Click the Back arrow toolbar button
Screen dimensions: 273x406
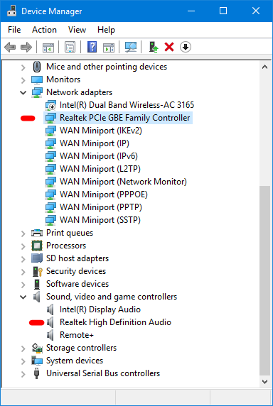10,48
